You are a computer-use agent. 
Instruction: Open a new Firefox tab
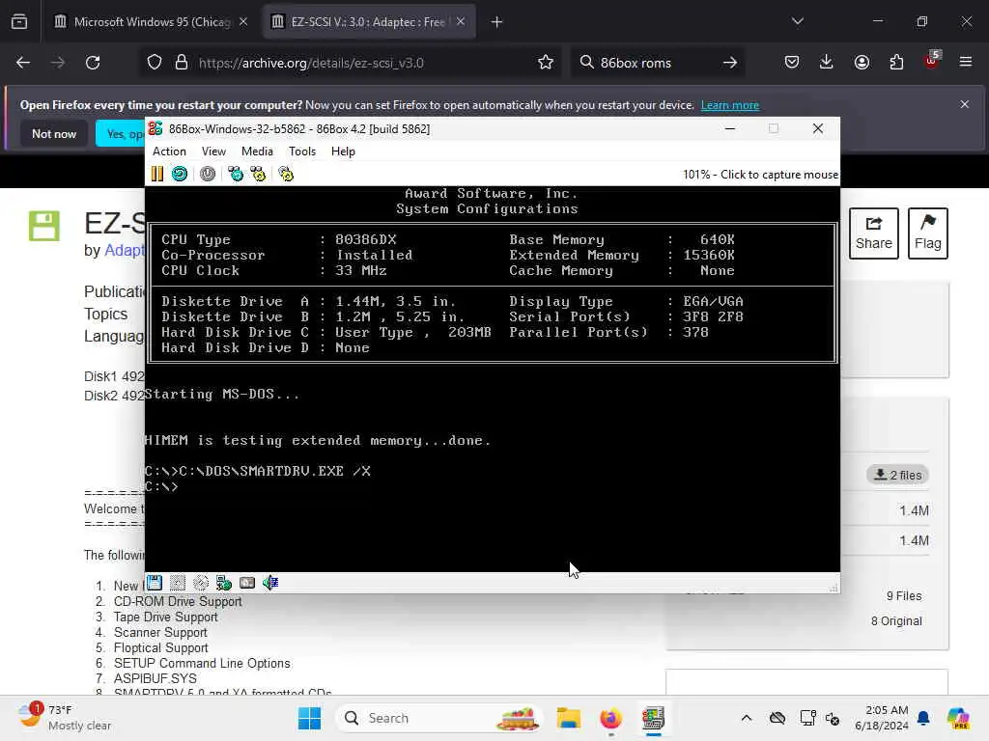497,22
